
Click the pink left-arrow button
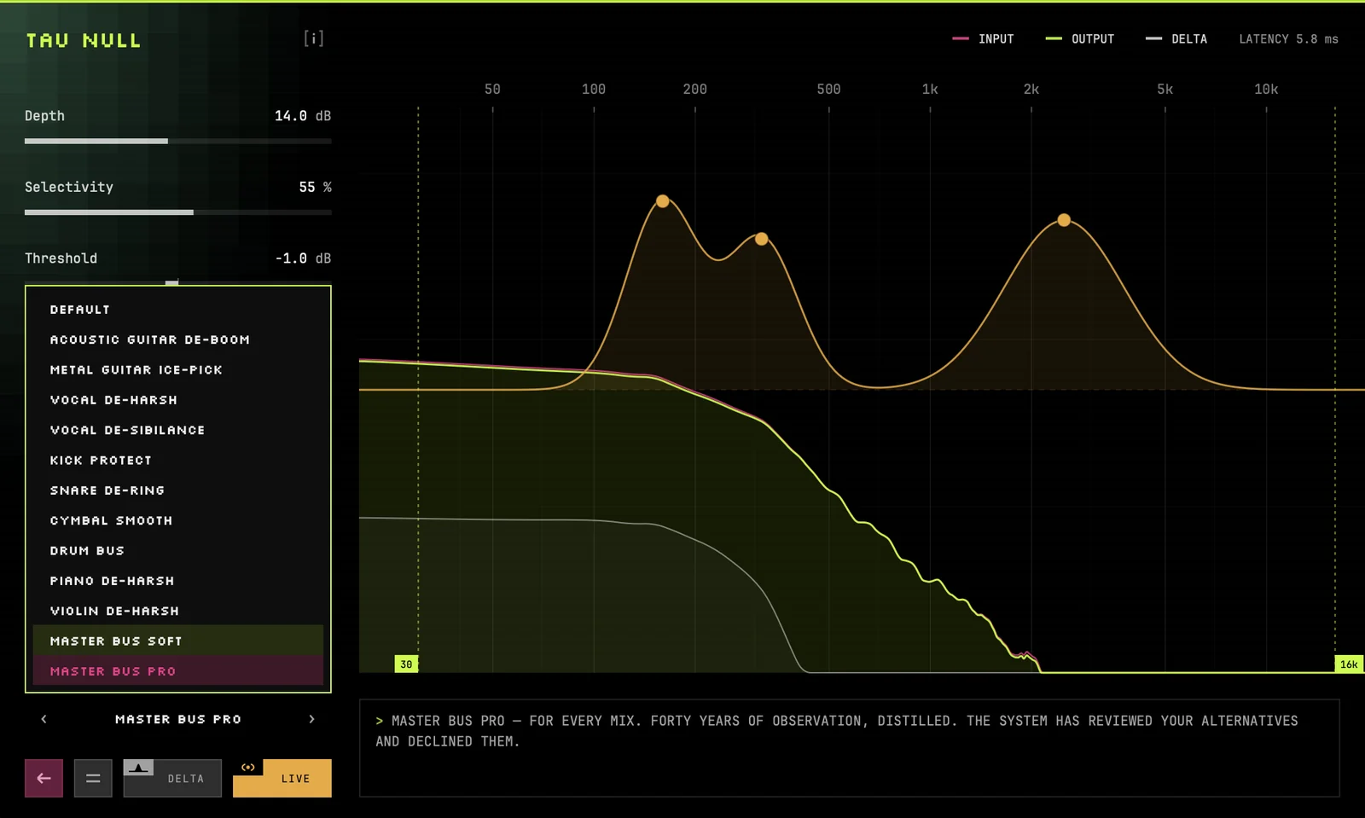[44, 778]
